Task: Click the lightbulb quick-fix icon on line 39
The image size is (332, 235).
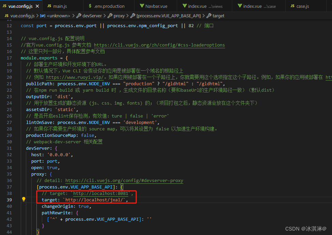Action: [x=24, y=199]
